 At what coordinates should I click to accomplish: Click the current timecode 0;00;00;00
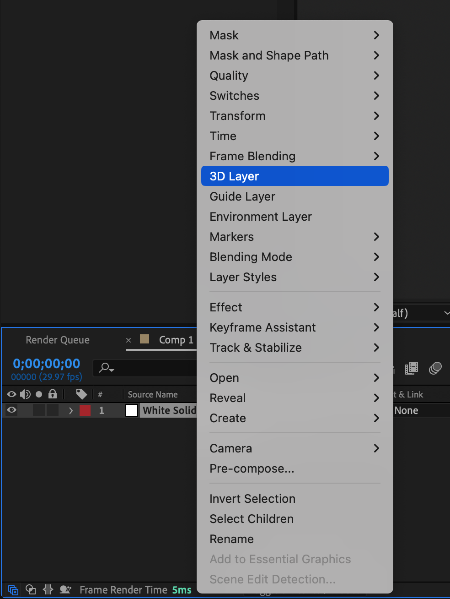(47, 364)
